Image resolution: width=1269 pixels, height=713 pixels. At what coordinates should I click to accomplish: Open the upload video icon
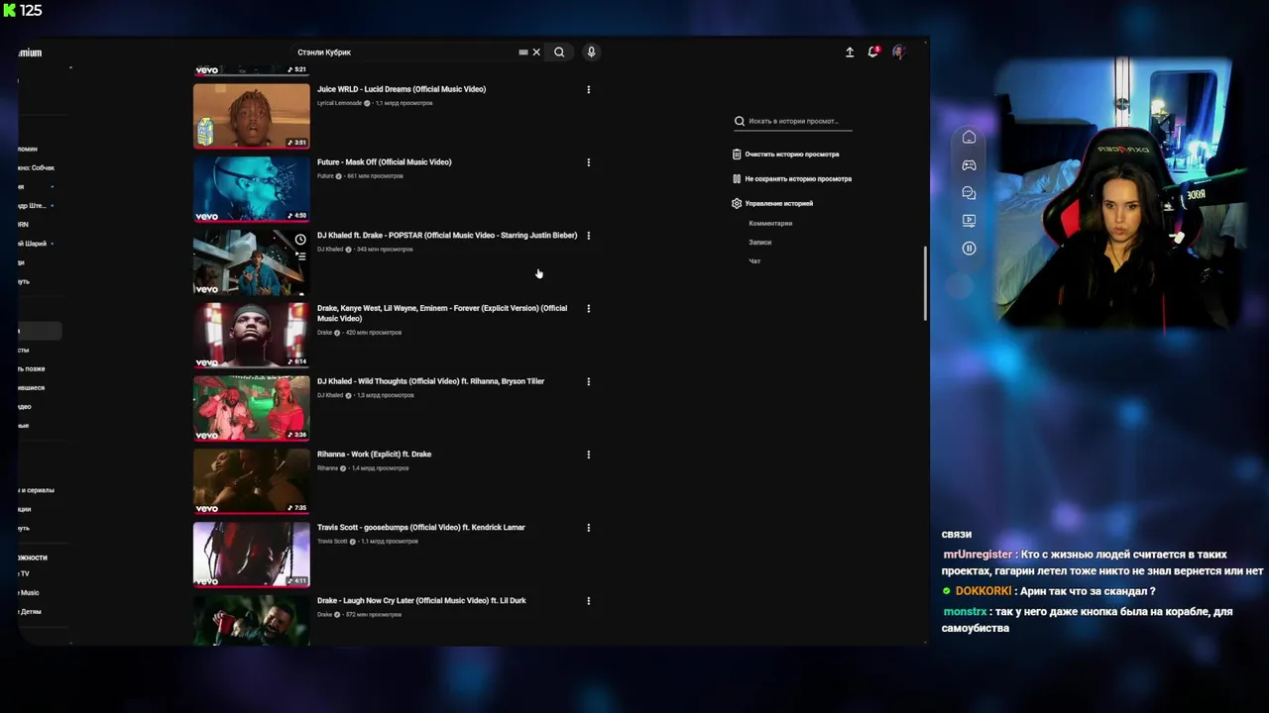click(850, 52)
